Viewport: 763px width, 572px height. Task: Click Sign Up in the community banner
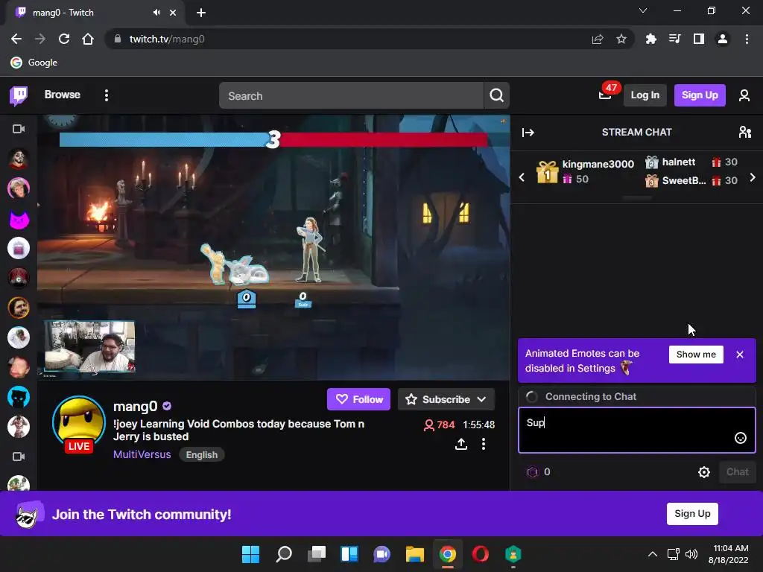pyautogui.click(x=692, y=514)
